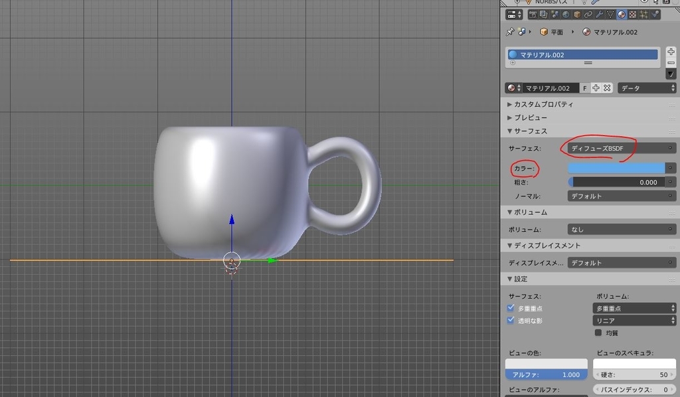Select the Material properties sphere tab
Screen dimensions: 680x397
pyautogui.click(x=622, y=15)
